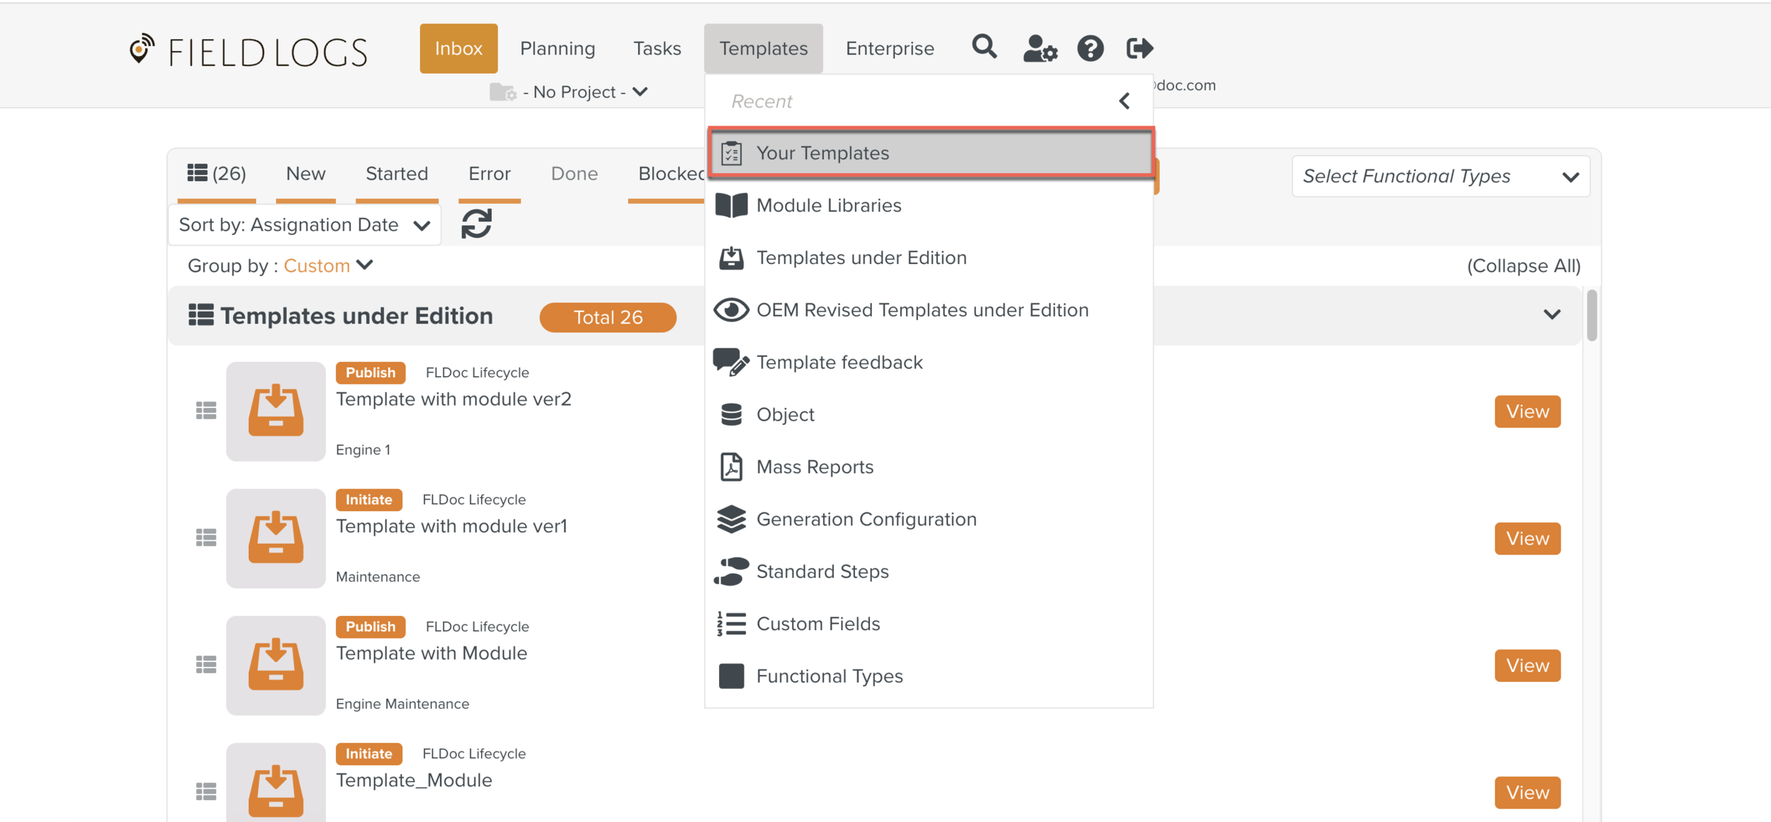The width and height of the screenshot is (1771, 822).
Task: Open Select Functional Types dropdown
Action: [1440, 176]
